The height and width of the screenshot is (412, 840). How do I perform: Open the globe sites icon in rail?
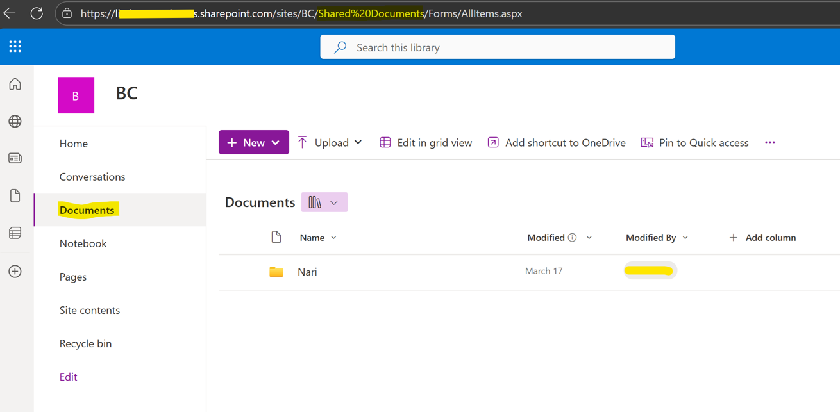click(x=15, y=121)
